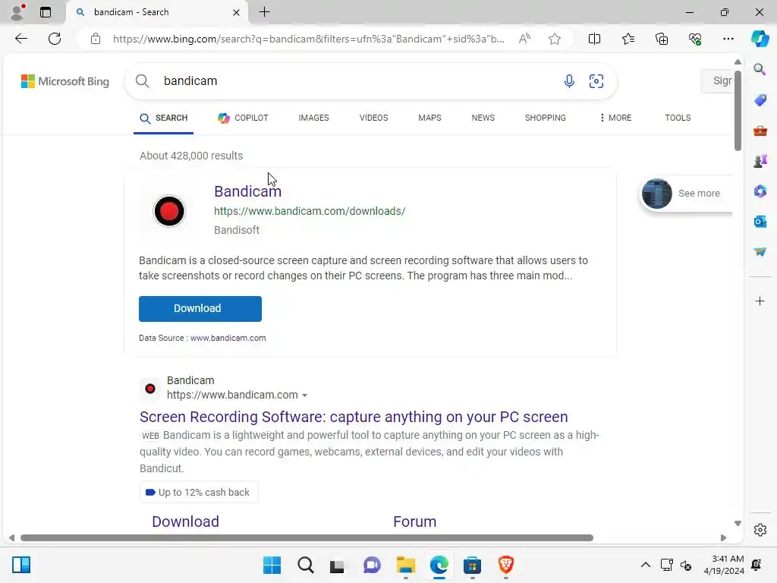The width and height of the screenshot is (777, 583).
Task: Add a sidebar app with plus
Action: (760, 301)
